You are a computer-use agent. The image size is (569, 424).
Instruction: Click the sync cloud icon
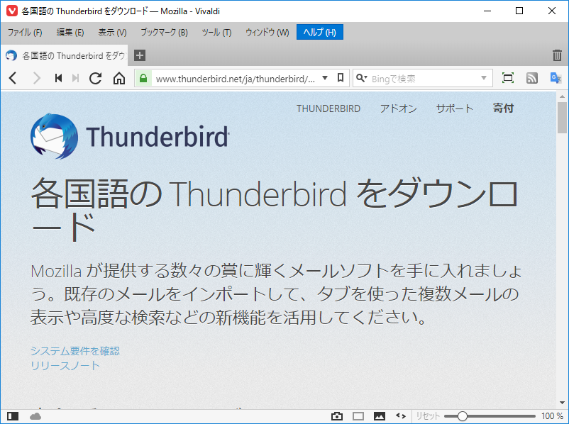35,416
